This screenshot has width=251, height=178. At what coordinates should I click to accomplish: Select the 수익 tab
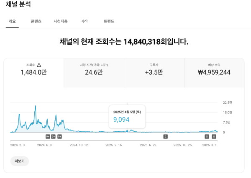pyautogui.click(x=85, y=21)
